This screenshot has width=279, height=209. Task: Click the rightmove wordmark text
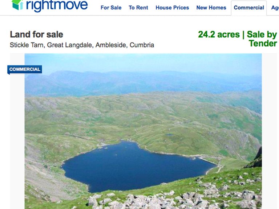(x=57, y=5)
